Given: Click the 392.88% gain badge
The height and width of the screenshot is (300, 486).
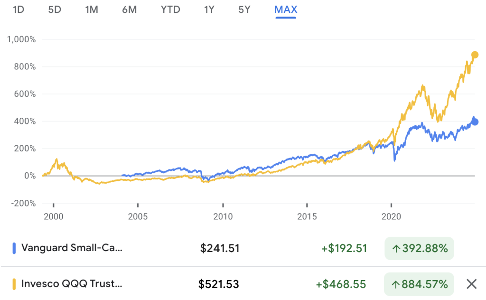Looking at the screenshot, I should coord(419,248).
